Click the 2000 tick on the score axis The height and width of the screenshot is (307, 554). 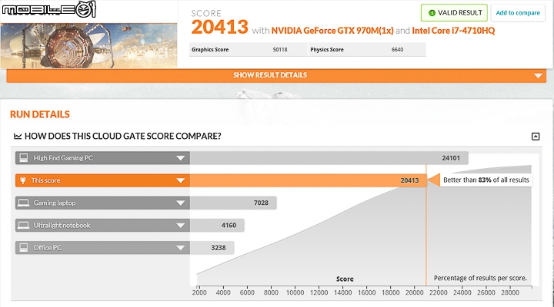point(199,292)
